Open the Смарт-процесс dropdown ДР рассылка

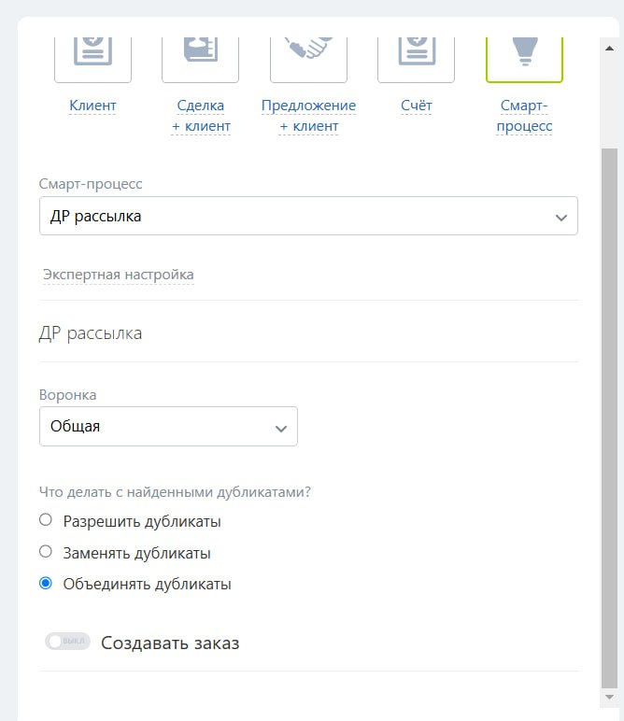[x=308, y=216]
